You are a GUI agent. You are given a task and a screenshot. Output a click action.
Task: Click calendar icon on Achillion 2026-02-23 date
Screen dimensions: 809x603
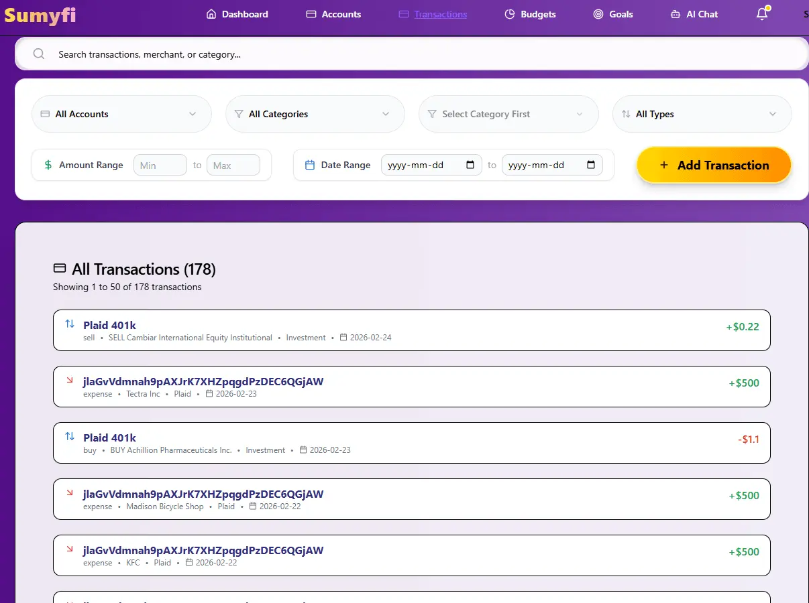[x=303, y=450]
